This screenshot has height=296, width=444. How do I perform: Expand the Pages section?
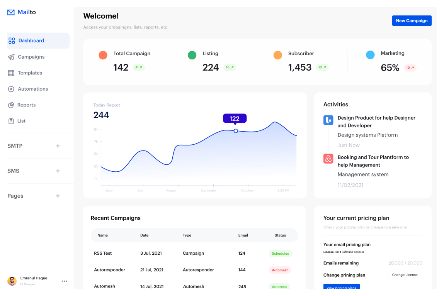58,196
